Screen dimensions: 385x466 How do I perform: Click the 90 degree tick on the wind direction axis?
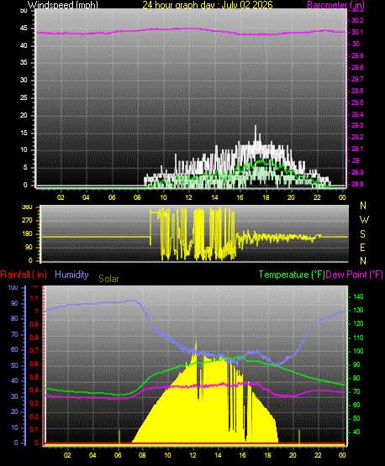click(29, 247)
